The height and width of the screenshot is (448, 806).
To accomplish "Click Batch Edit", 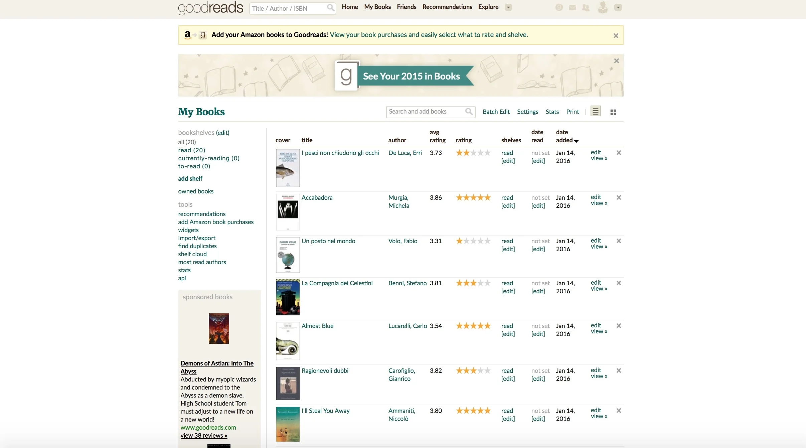I will pyautogui.click(x=496, y=112).
